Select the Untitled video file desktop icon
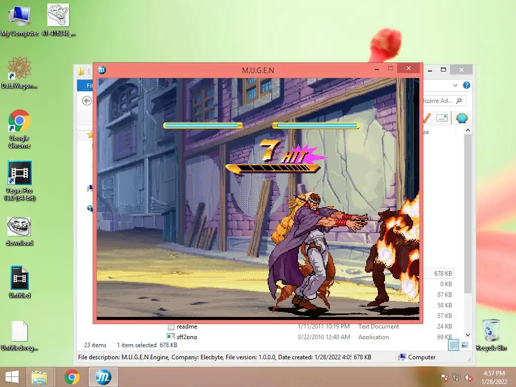The height and width of the screenshot is (387, 516). tap(20, 282)
